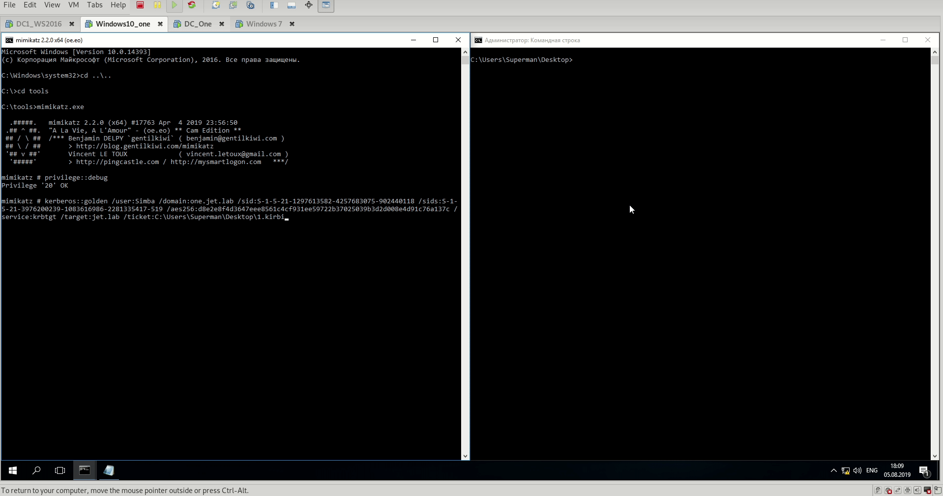This screenshot has width=943, height=496.
Task: Click the thumbnail bar view toolbar icon
Action: [292, 5]
